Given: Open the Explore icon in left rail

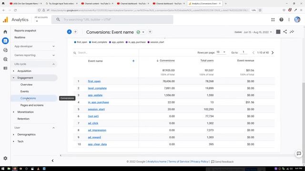Looking at the screenshot, I should click(5, 50).
